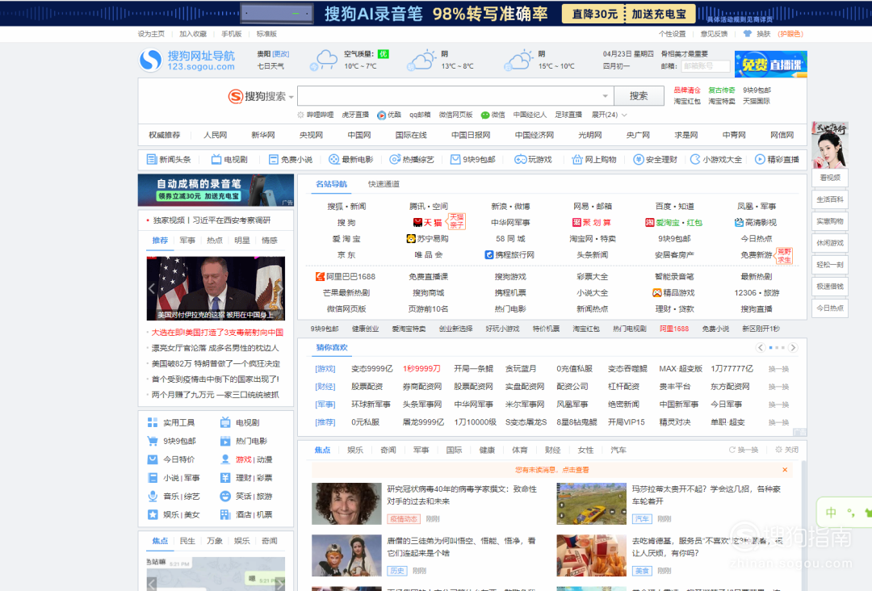
Task: Expand the quick links list 展开(24)
Action: click(x=610, y=115)
